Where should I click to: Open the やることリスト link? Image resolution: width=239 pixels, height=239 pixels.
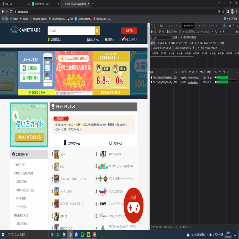(x=129, y=40)
